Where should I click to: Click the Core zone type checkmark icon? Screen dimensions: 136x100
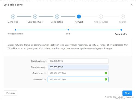click(x=35, y=17)
